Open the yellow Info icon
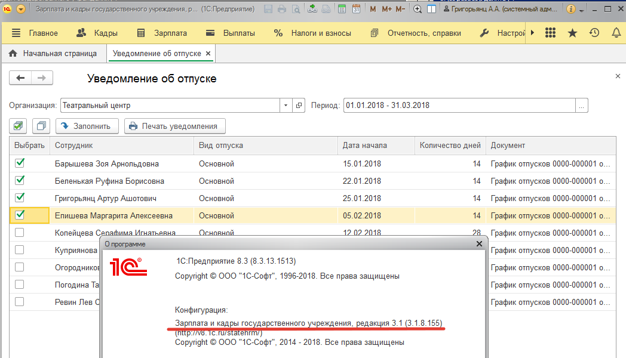 (571, 9)
